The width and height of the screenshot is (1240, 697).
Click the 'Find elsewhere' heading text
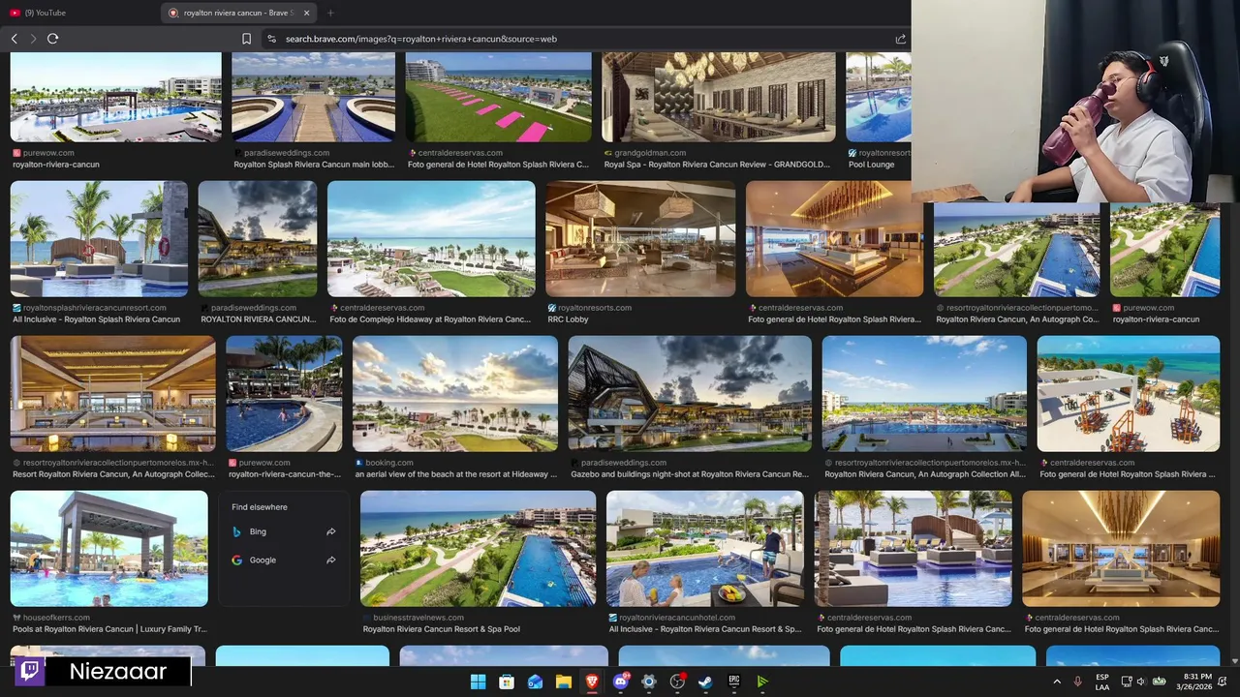click(260, 507)
